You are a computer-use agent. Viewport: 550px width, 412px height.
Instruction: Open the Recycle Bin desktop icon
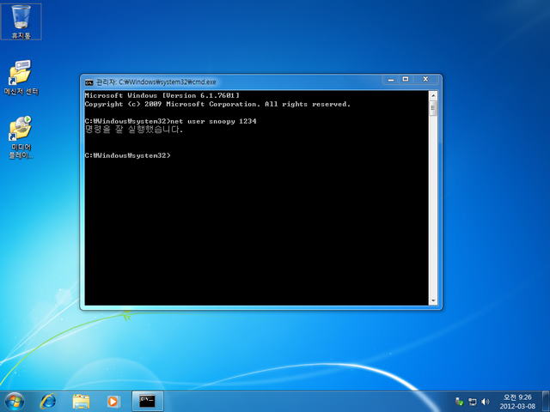coord(21,19)
